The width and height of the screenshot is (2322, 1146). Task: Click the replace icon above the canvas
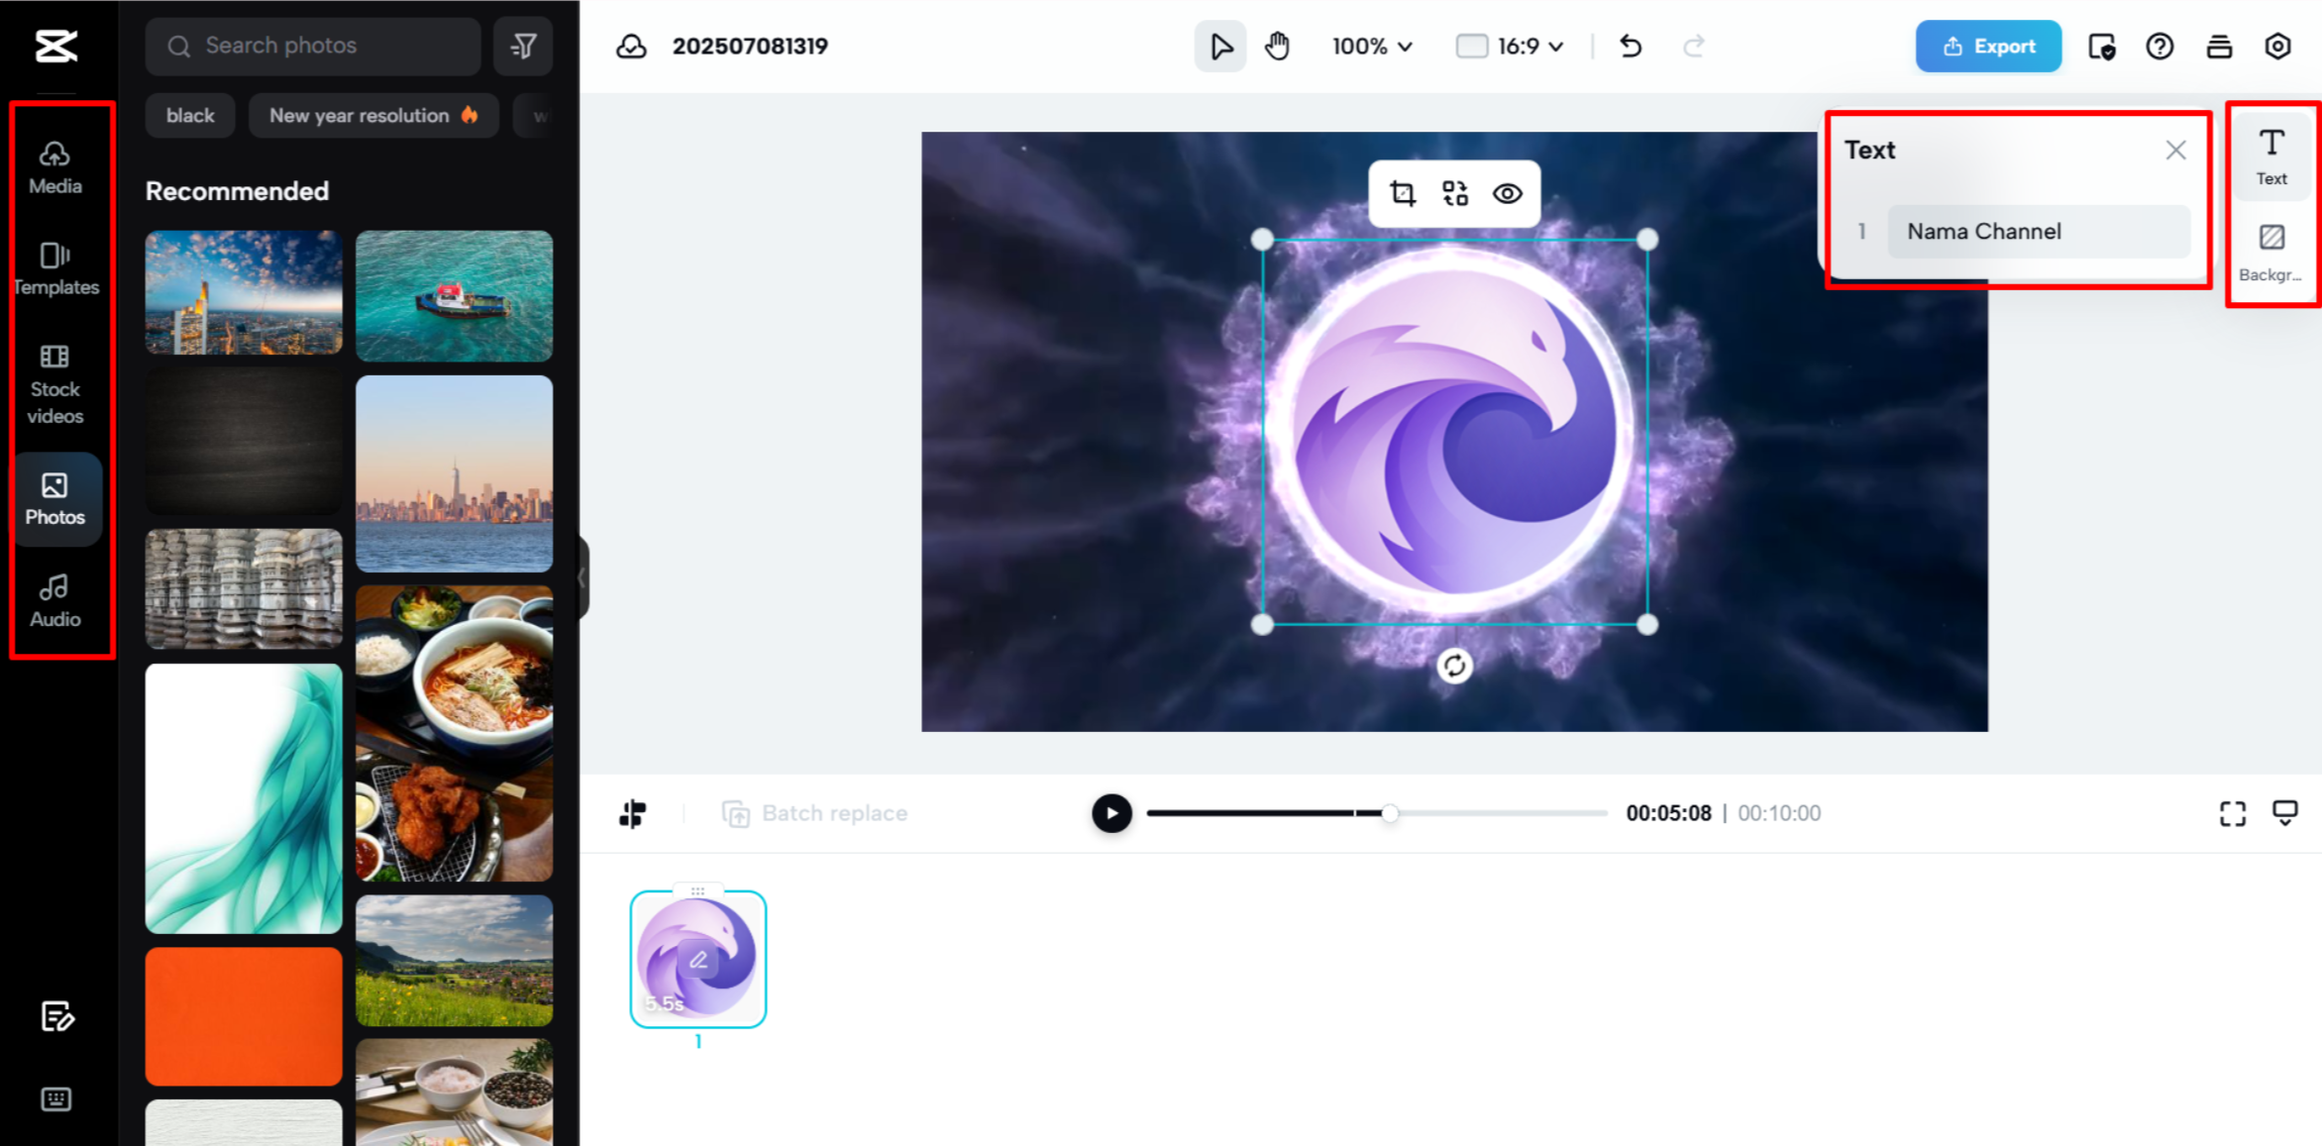tap(1455, 193)
